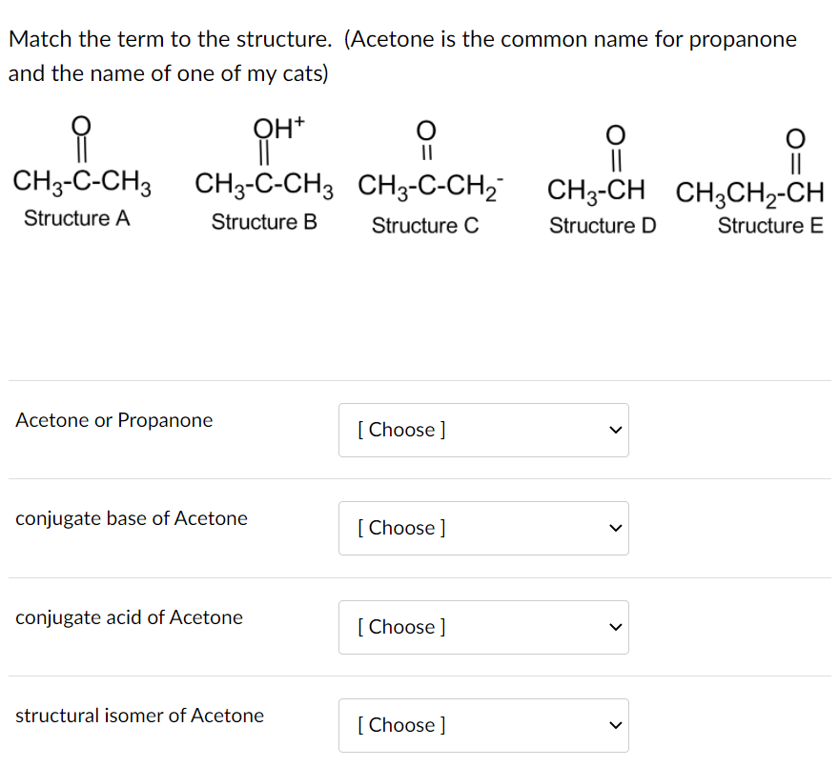Screen dimensions: 839x767
Task: Open the structural isomer of Acetone dropdown
Action: pos(483,725)
